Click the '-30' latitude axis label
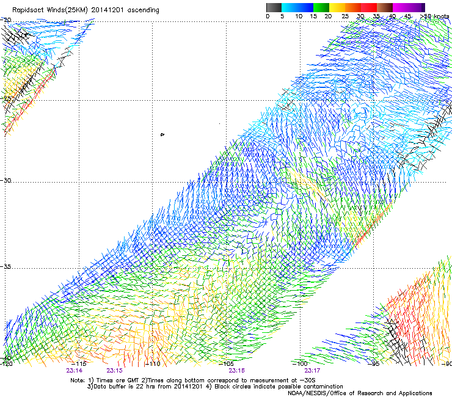The width and height of the screenshot is (452, 397). click(x=6, y=180)
